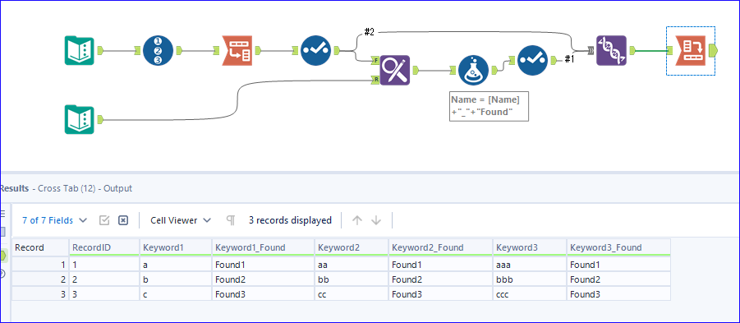Click the select all fields checkmark icon
Screen dimensions: 740x323
point(104,220)
